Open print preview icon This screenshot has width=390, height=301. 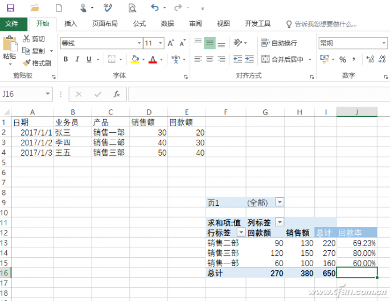(132, 8)
